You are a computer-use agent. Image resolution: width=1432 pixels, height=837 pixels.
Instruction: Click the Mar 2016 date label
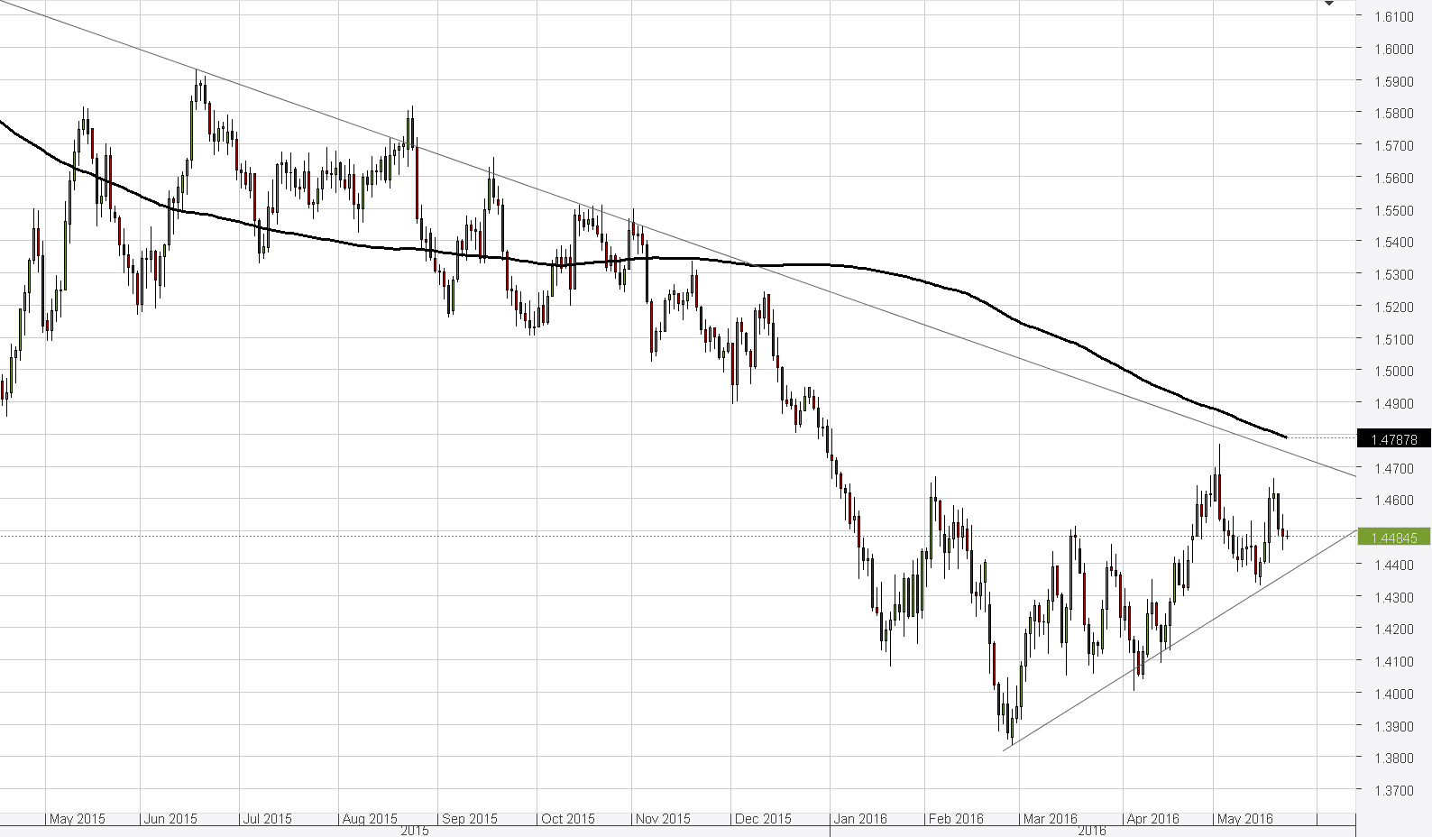click(1050, 819)
